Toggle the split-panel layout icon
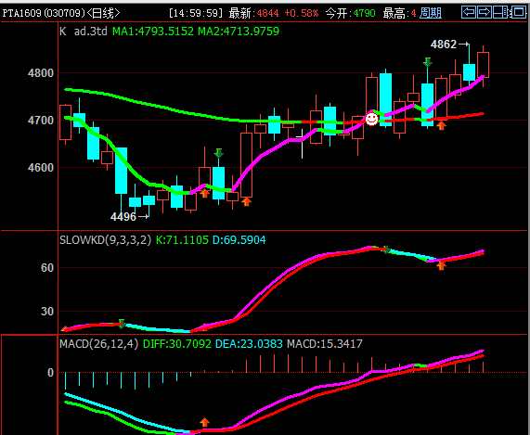 pyautogui.click(x=501, y=12)
